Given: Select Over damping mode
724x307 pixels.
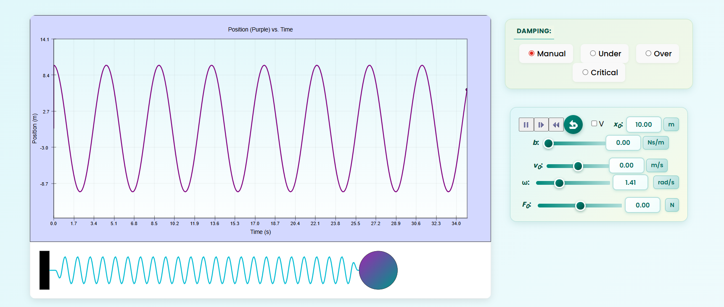Looking at the screenshot, I should [648, 53].
